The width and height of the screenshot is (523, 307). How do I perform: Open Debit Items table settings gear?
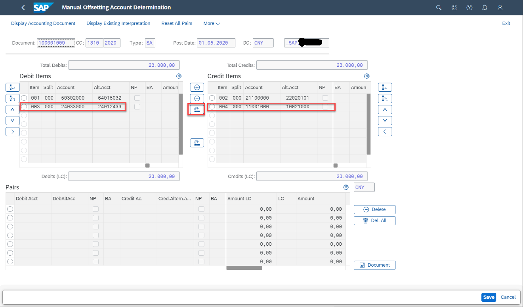point(179,76)
